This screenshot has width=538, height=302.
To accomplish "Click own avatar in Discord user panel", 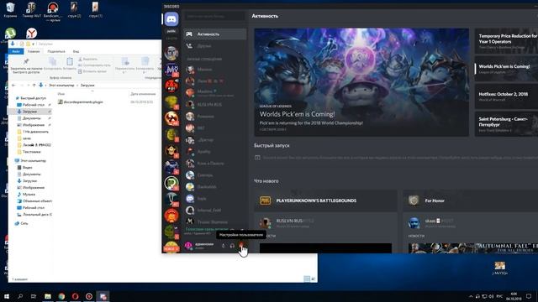I will click(x=188, y=246).
